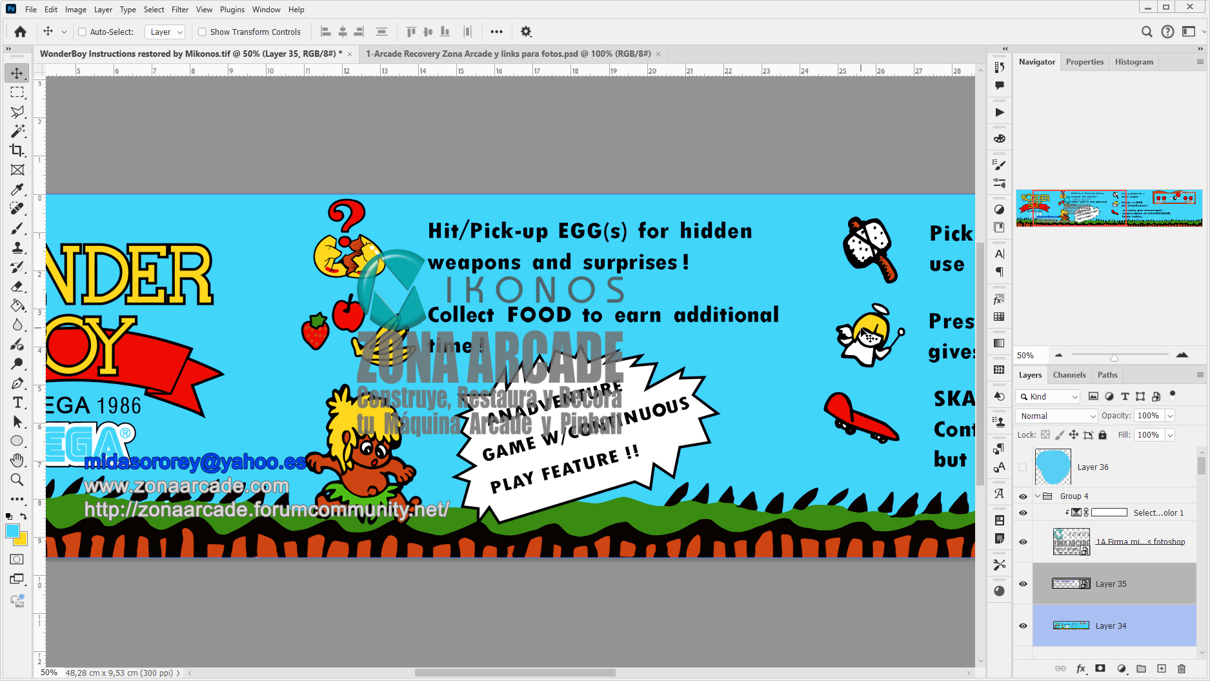Open the workspace switcher dropdown
The image size is (1210, 681).
[x=1192, y=32]
